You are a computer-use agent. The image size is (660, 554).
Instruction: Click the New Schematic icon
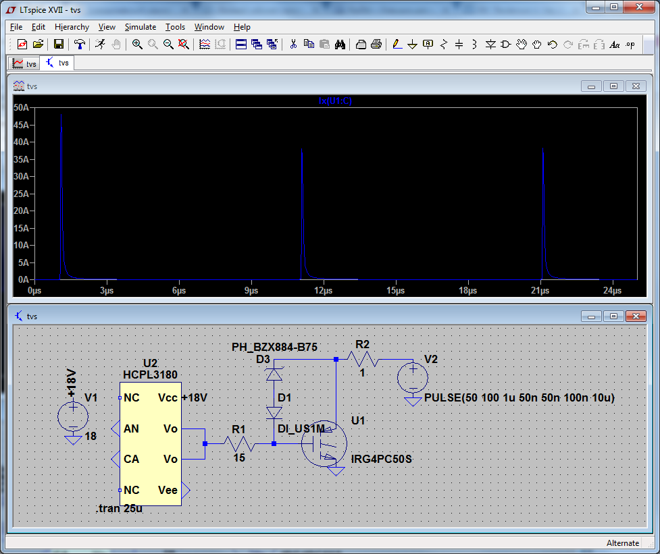[x=22, y=45]
